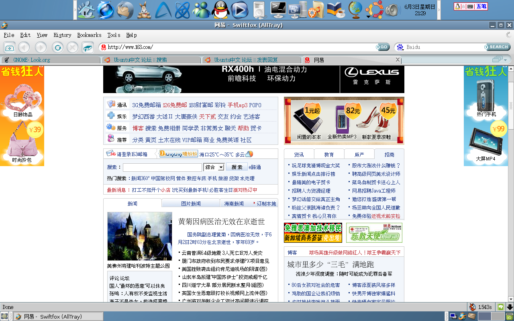The height and width of the screenshot is (321, 514).
Task: Click the page-load timer icon in status bar
Action: pyautogui.click(x=473, y=307)
